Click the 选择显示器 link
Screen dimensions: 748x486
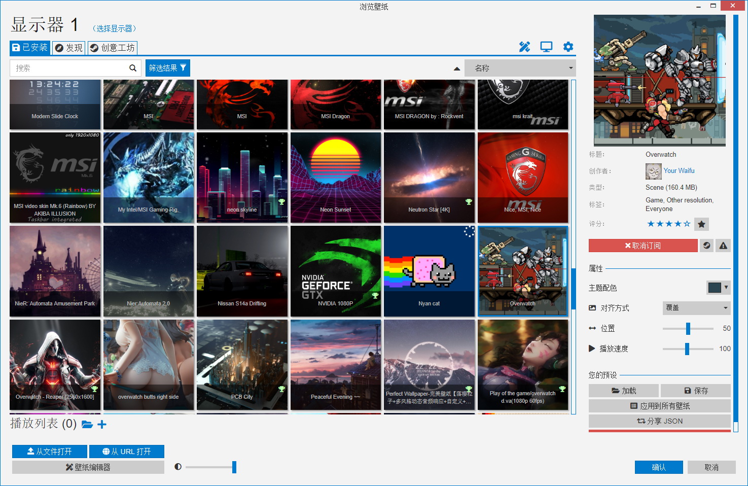pyautogui.click(x=115, y=28)
